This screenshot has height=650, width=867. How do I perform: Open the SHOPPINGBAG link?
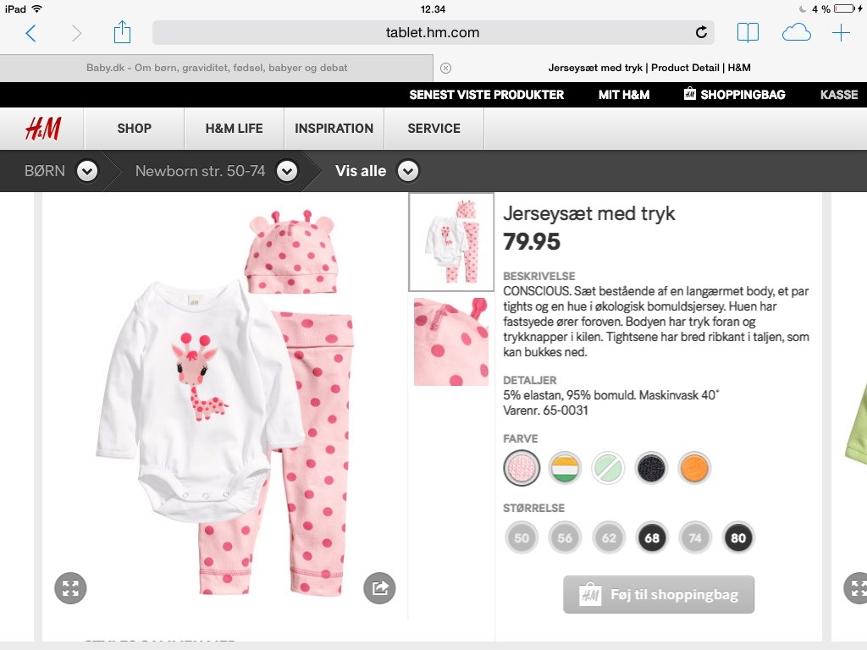coord(734,95)
